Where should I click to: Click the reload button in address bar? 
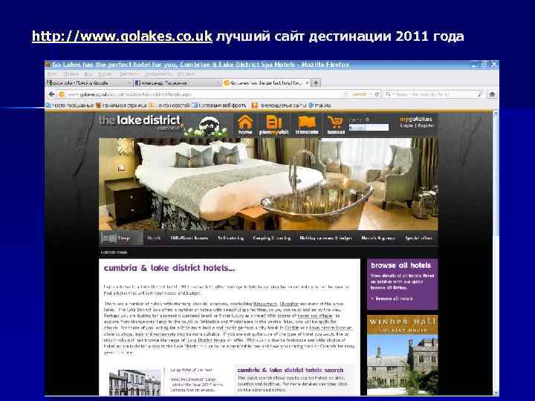[x=377, y=94]
